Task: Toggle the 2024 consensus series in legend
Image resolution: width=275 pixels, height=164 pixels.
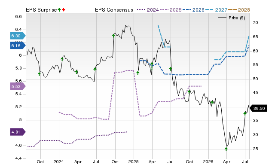Action: 148,10
